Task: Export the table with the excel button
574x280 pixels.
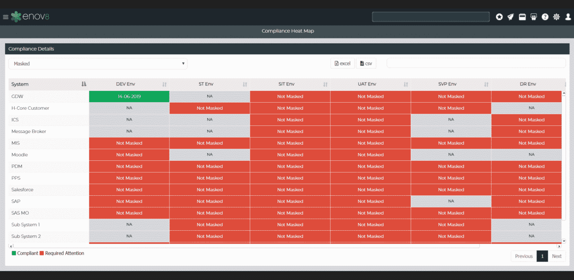Action: pos(343,64)
